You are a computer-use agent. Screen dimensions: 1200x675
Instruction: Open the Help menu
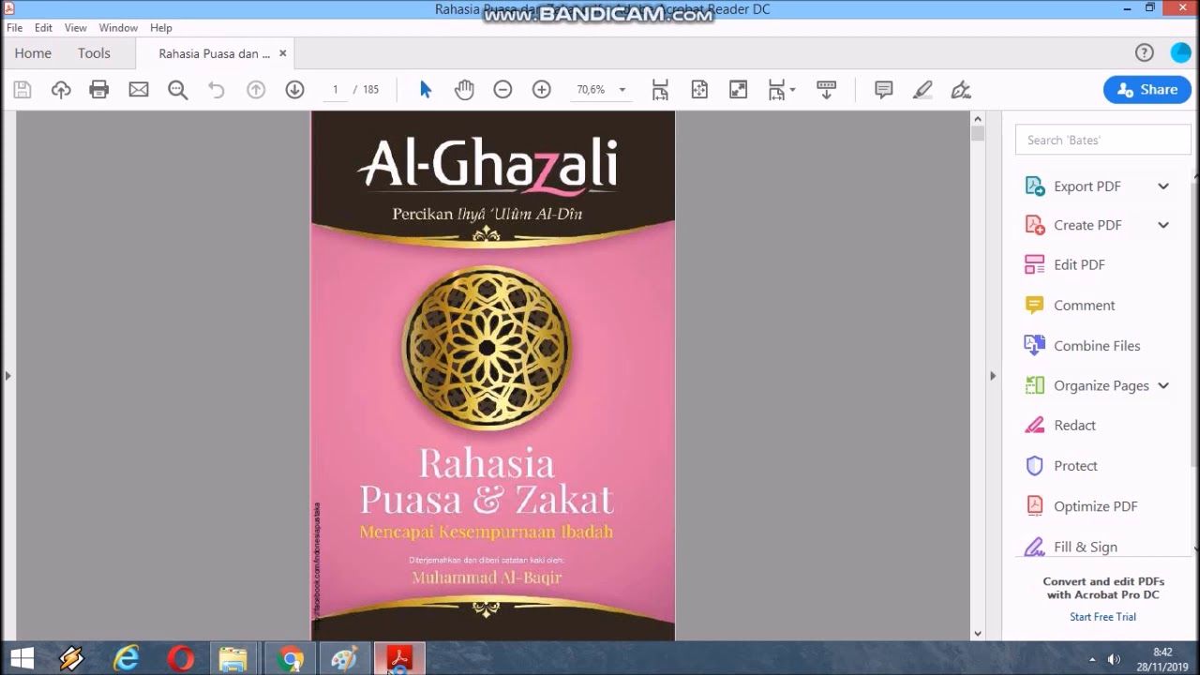(161, 28)
